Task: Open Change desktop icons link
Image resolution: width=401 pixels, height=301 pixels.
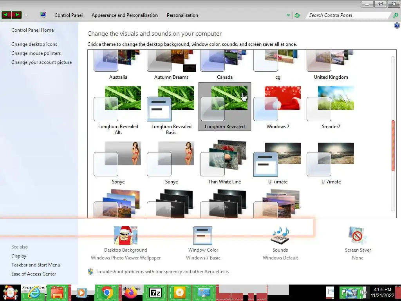Action: (x=34, y=44)
